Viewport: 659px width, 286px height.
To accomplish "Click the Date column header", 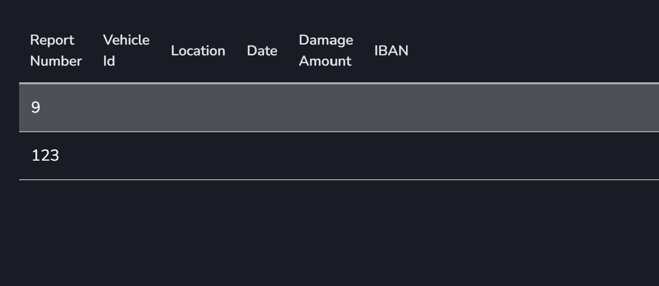I will tap(262, 50).
